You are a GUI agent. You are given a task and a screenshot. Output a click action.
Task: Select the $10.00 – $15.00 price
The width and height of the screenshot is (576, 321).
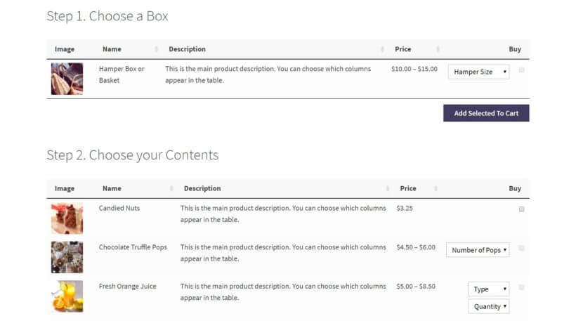point(414,69)
